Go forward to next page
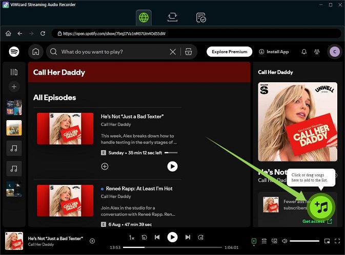This screenshot has height=255, width=345. (31, 33)
